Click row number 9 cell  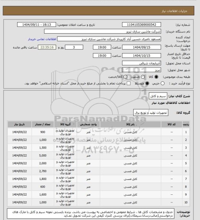click(186, 194)
